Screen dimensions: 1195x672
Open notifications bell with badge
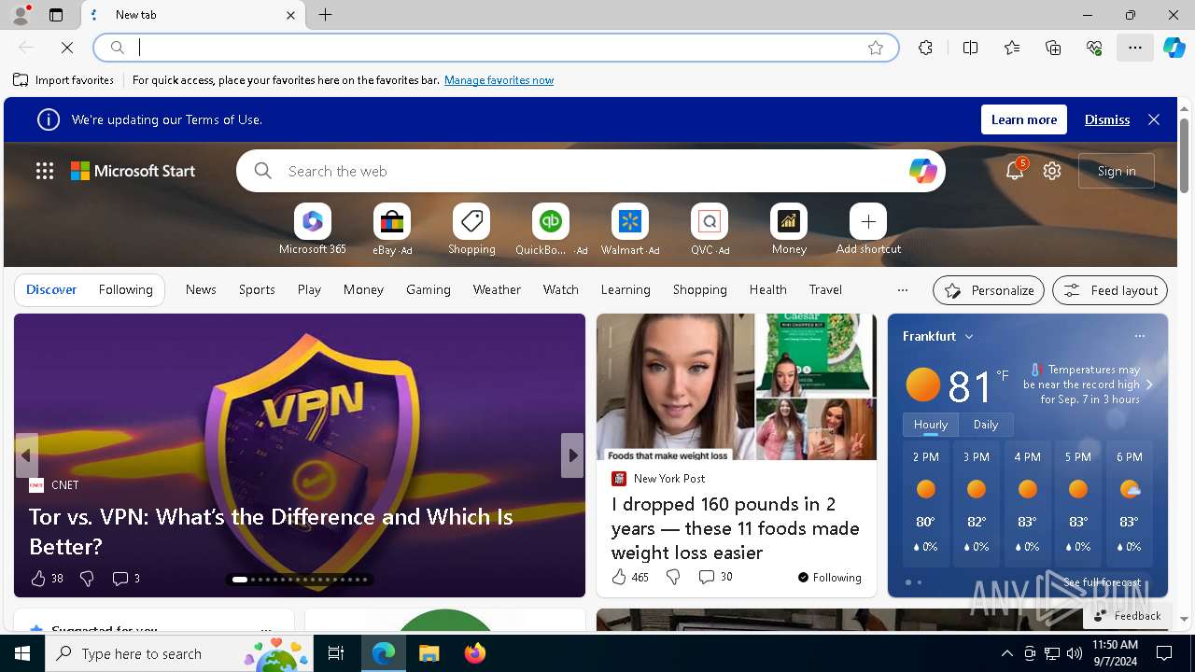click(x=1015, y=171)
